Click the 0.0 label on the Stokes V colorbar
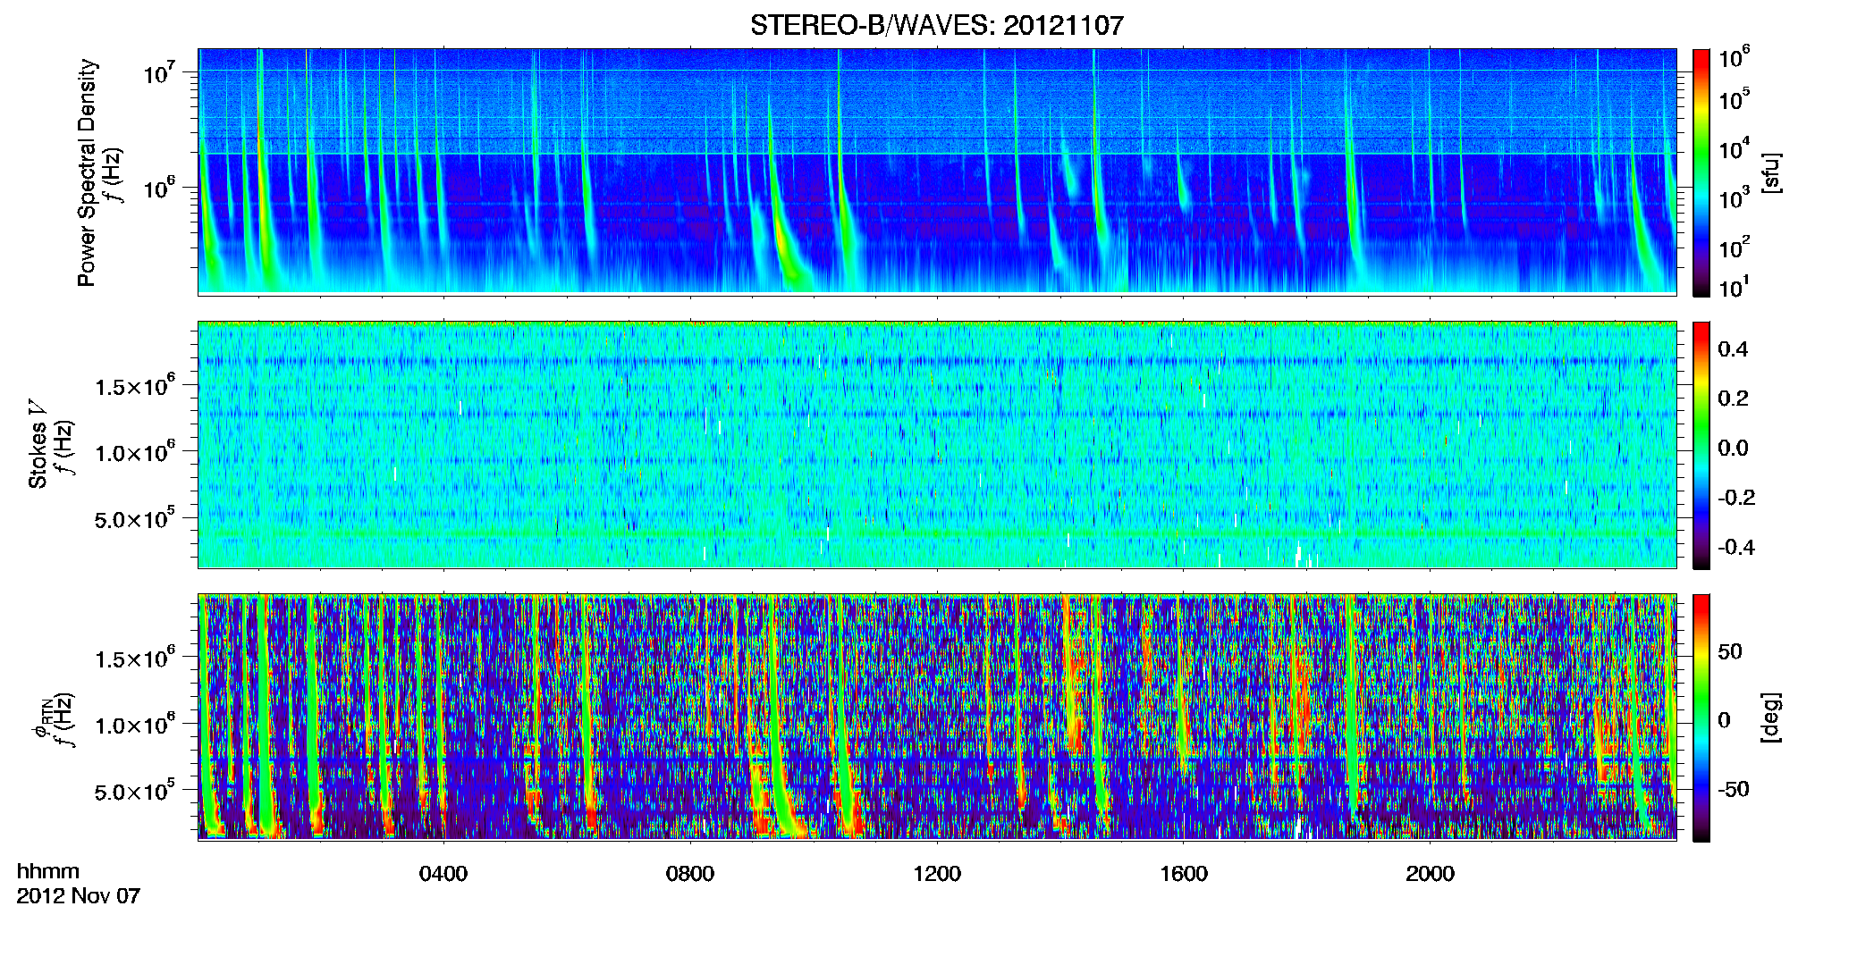The image size is (1874, 965). click(1734, 449)
